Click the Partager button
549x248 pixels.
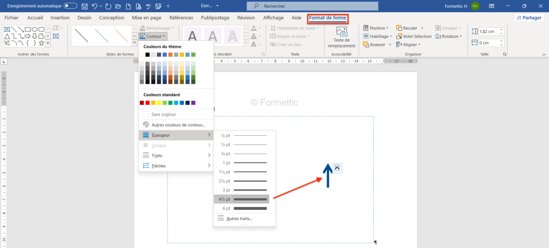(x=530, y=18)
